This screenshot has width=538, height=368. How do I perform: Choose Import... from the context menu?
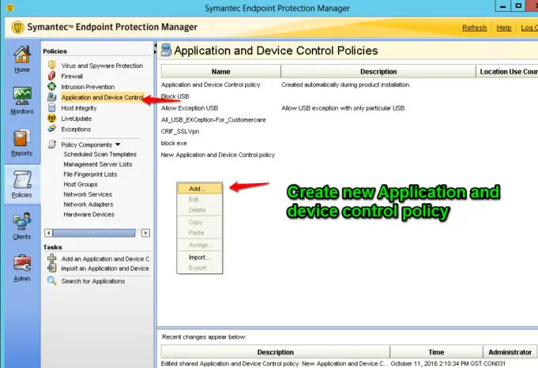coord(199,257)
